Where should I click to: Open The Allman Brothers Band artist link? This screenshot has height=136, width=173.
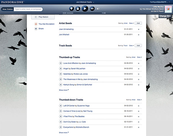click(153, 9)
